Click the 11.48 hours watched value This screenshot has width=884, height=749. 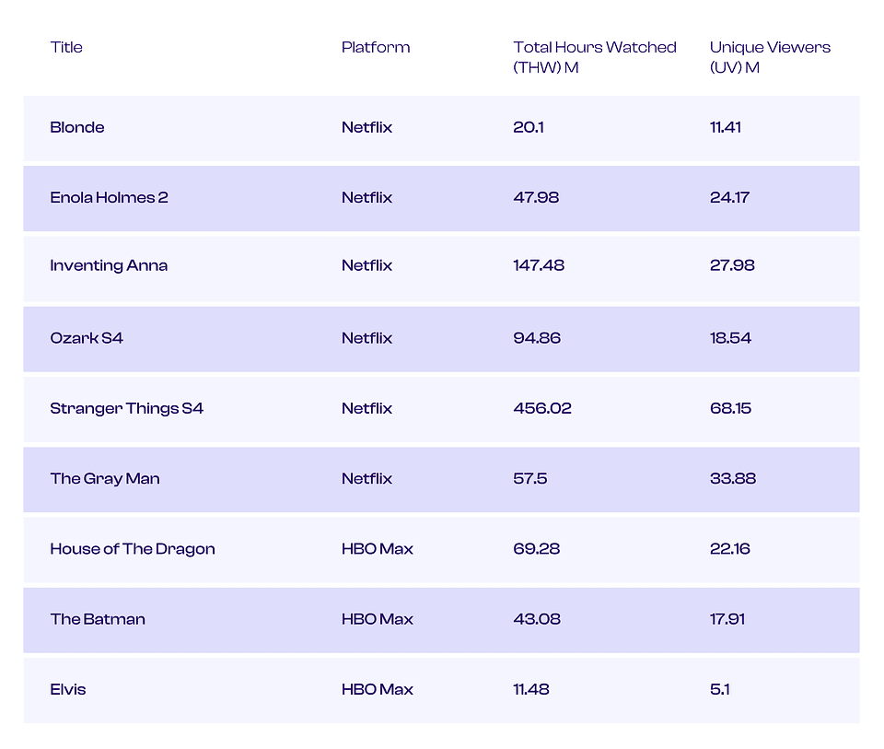point(531,689)
